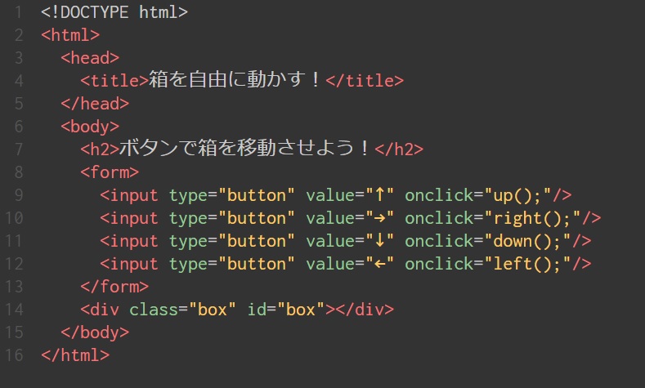Viewport: 645px width, 388px height.
Task: Click the opening body tag
Action: click(x=90, y=126)
